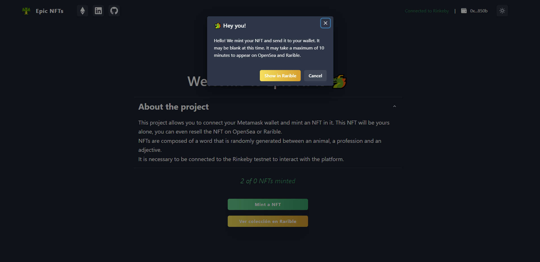The width and height of the screenshot is (540, 262).
Task: Click the Mint a NFT button
Action: pos(268,204)
